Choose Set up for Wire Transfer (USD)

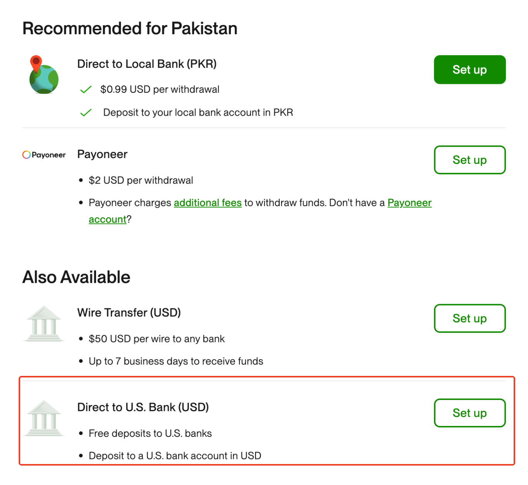pyautogui.click(x=469, y=318)
